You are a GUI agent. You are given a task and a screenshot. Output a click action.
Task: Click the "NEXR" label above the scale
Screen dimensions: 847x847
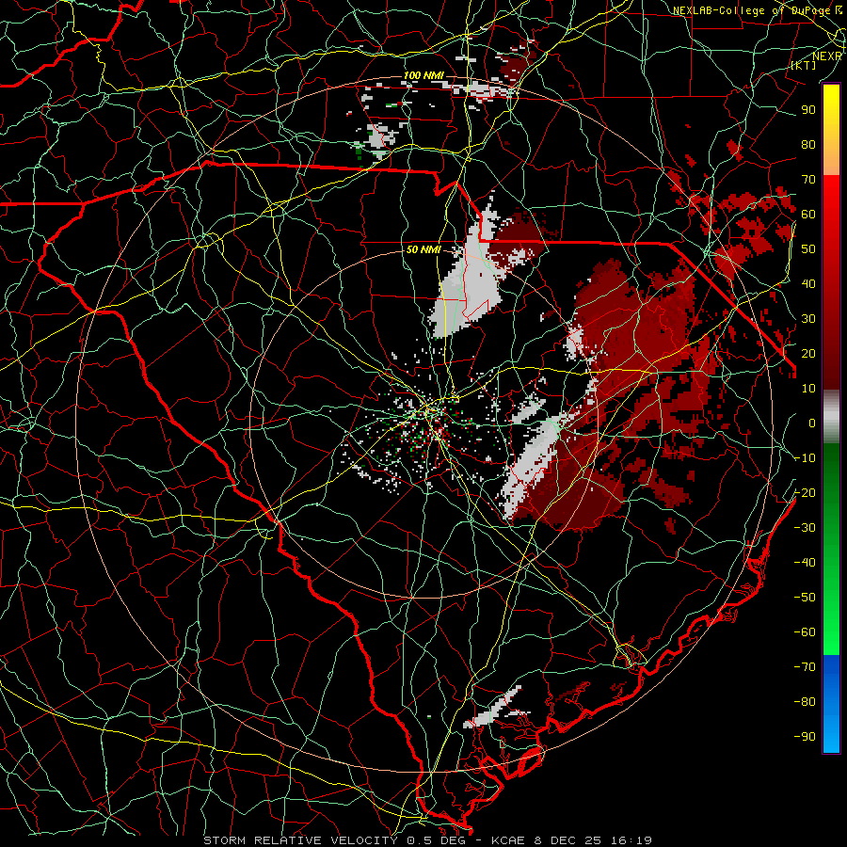point(827,56)
